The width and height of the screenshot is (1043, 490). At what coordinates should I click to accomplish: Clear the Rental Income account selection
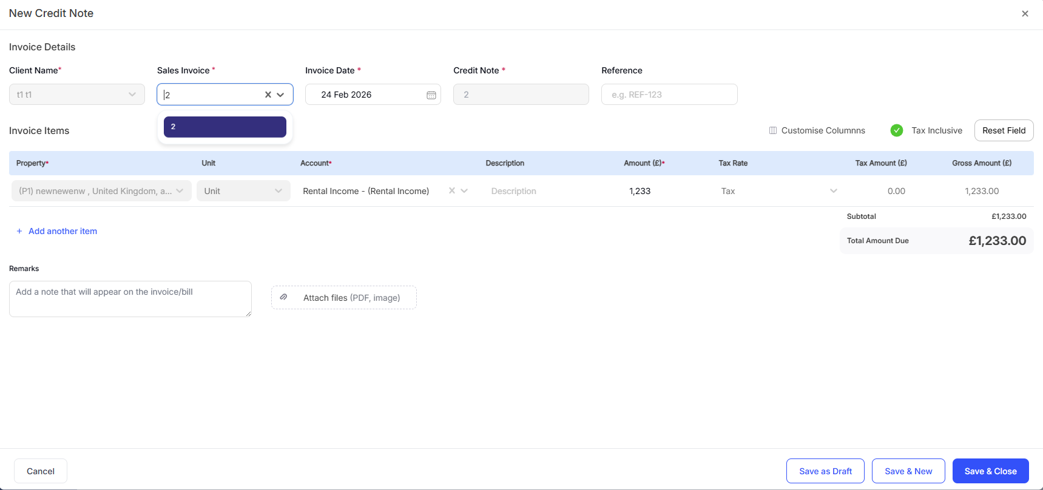point(451,190)
